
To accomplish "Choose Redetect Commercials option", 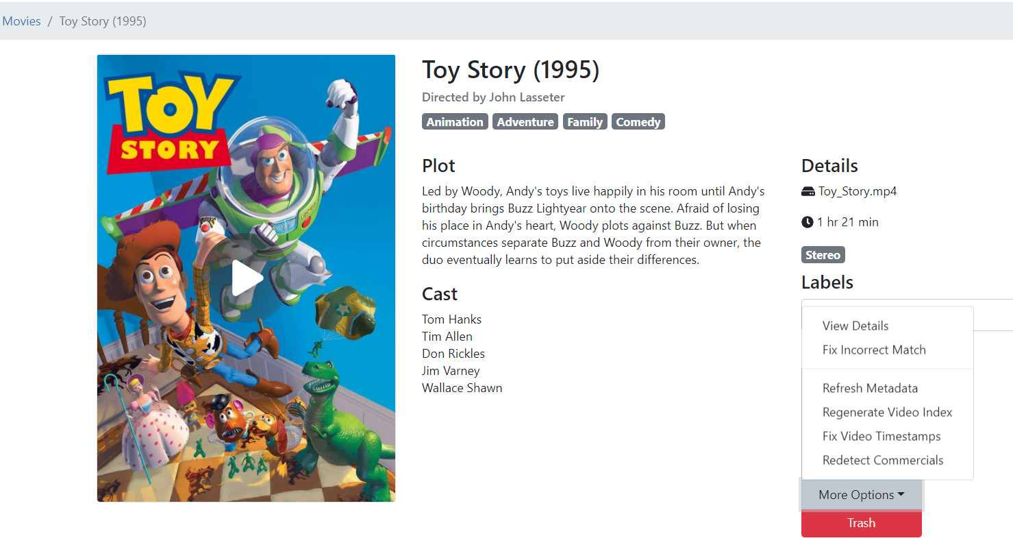I will click(883, 460).
